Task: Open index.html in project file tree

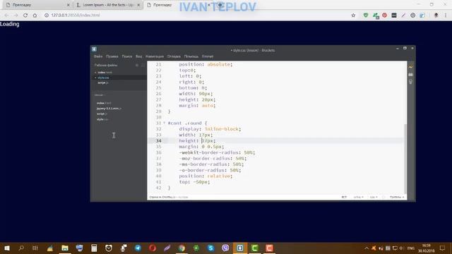Action: tap(104, 103)
